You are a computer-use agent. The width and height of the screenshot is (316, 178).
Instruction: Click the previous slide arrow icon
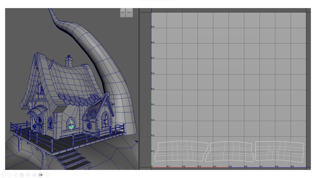(x=3, y=175)
